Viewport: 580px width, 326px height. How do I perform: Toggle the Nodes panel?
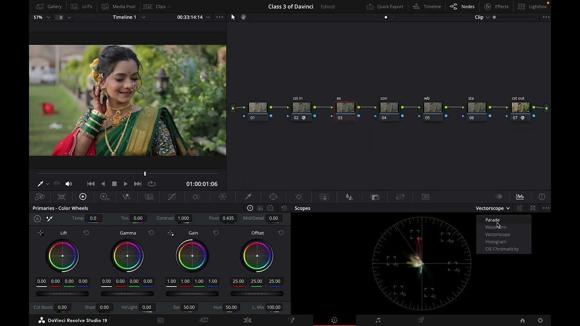pyautogui.click(x=462, y=7)
